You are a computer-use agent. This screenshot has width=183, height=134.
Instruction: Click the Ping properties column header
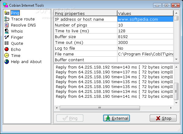[x=86, y=13]
